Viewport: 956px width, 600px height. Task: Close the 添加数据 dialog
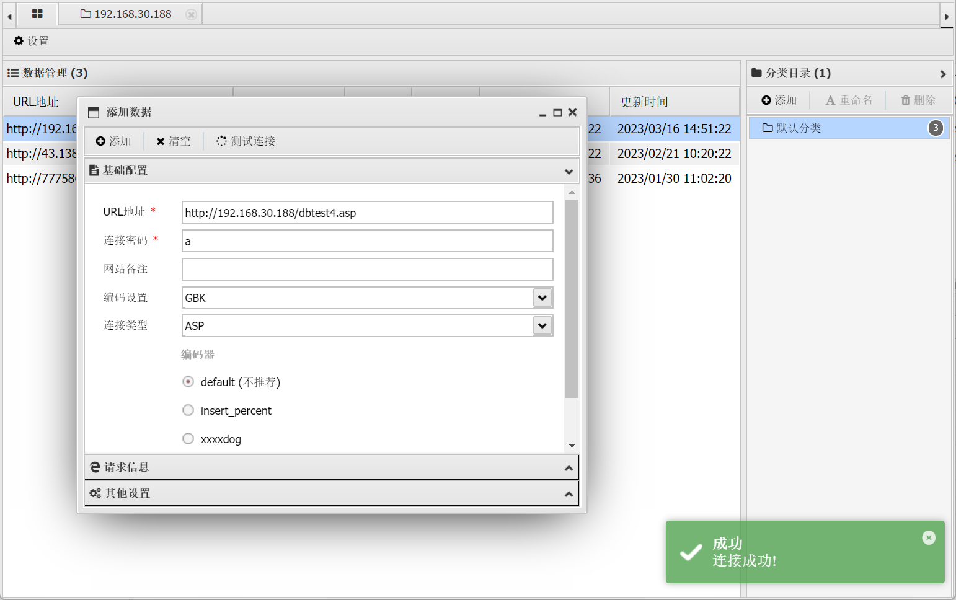point(572,112)
